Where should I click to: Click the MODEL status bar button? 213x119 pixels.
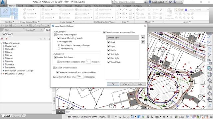click(102, 117)
